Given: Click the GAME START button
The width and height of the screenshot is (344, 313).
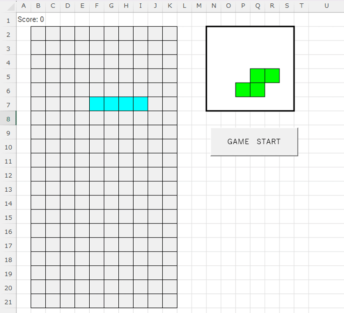Looking at the screenshot, I should coord(254,142).
